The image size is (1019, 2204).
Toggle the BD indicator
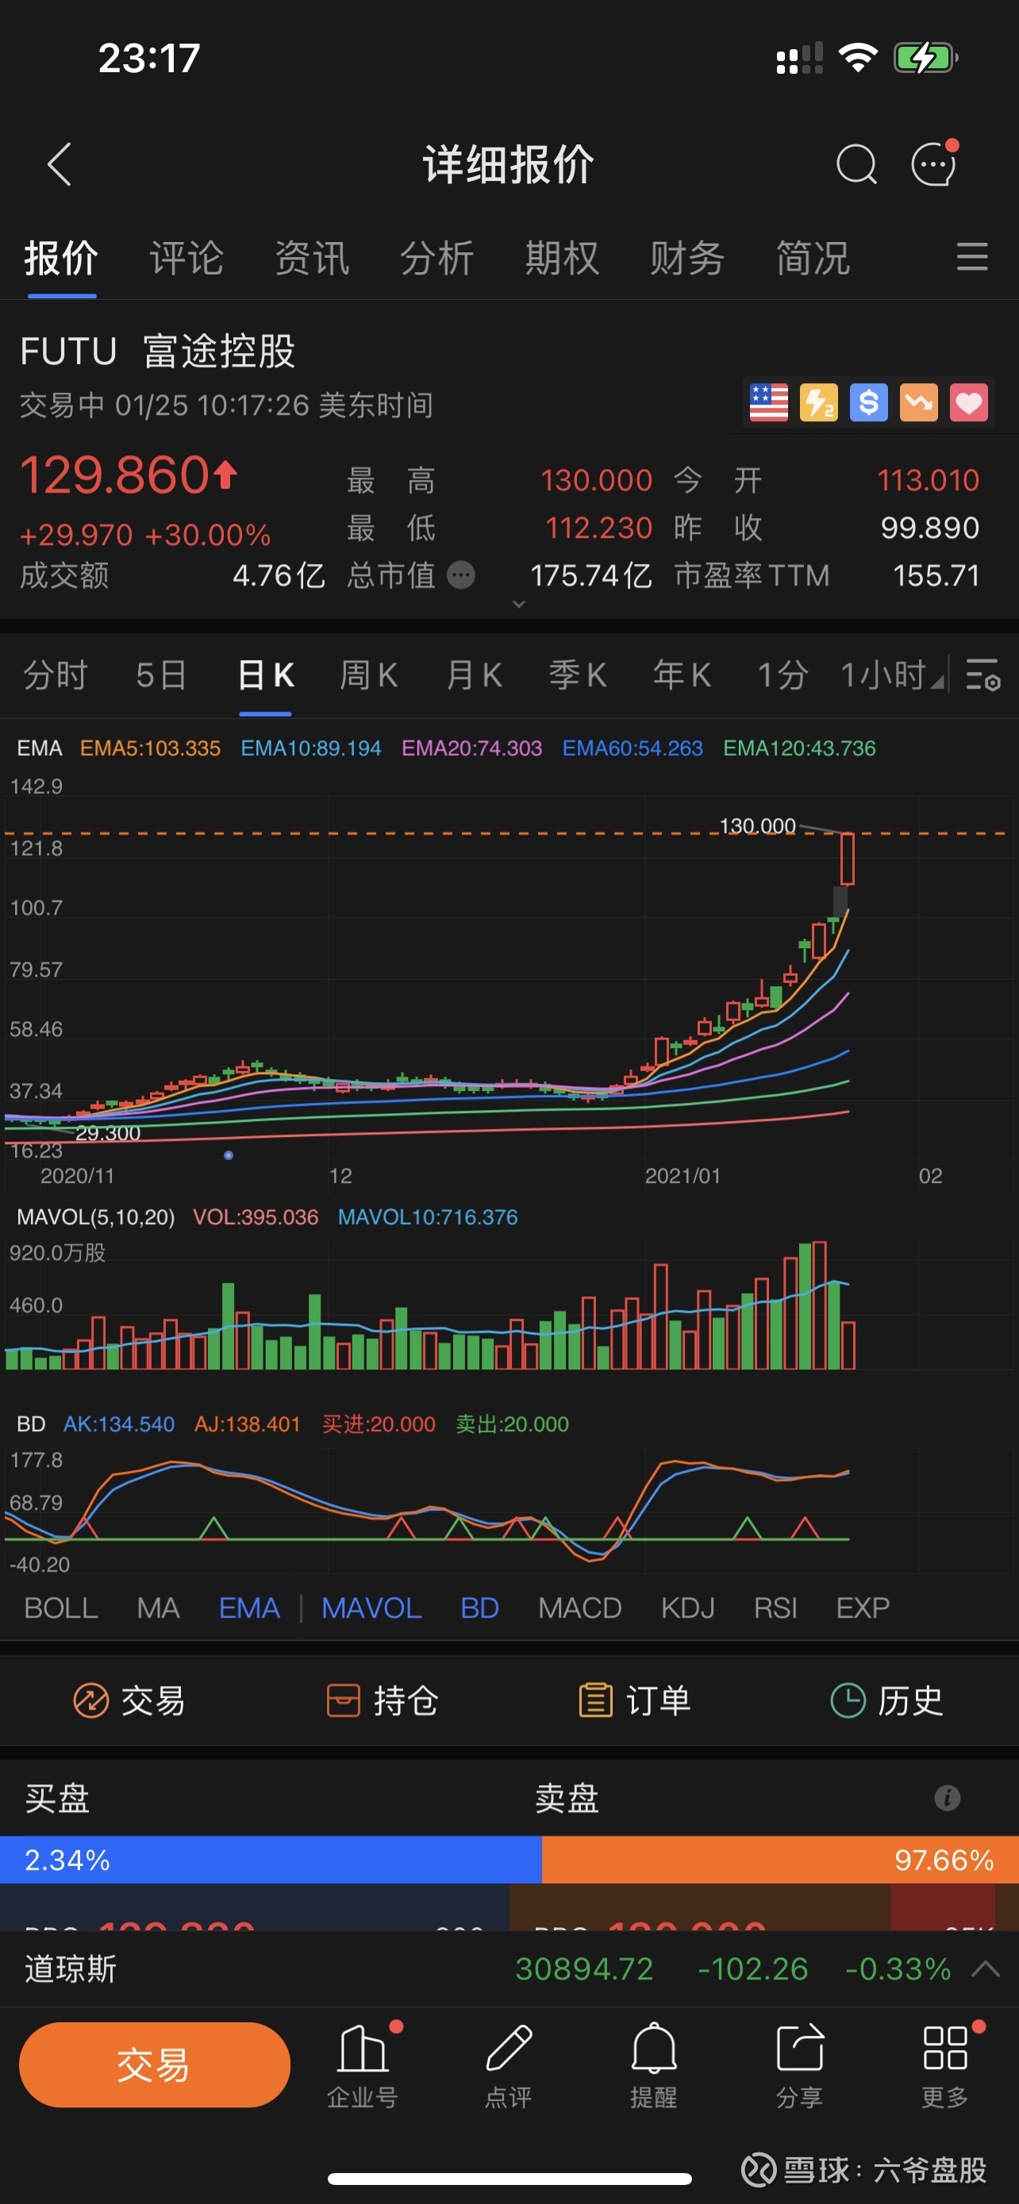click(479, 1607)
